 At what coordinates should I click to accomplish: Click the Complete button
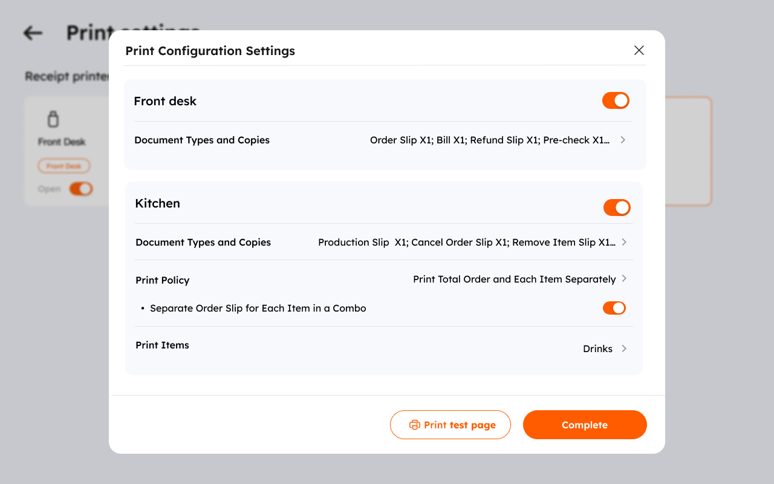coord(584,425)
